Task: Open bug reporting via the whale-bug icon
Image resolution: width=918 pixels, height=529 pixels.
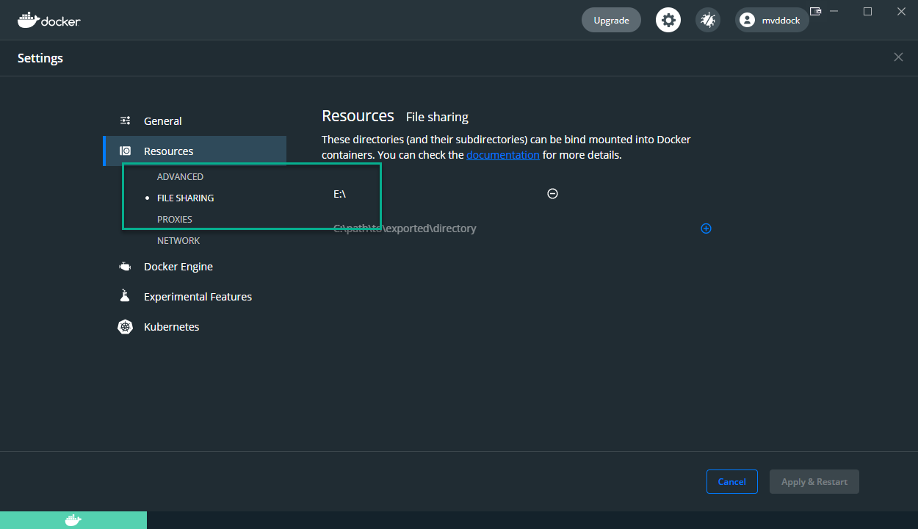Action: (707, 20)
